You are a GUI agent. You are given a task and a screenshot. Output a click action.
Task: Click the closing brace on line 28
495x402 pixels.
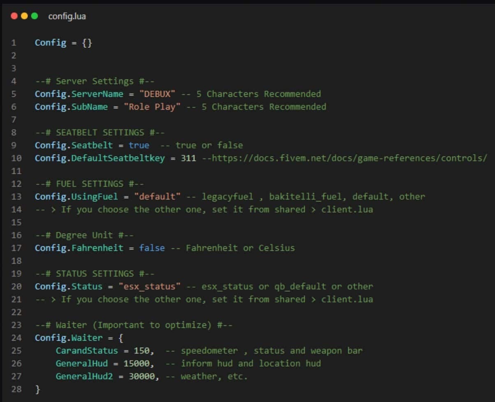pos(37,389)
